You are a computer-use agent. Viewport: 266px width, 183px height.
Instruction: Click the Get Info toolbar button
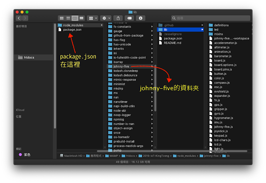[x=140, y=18]
